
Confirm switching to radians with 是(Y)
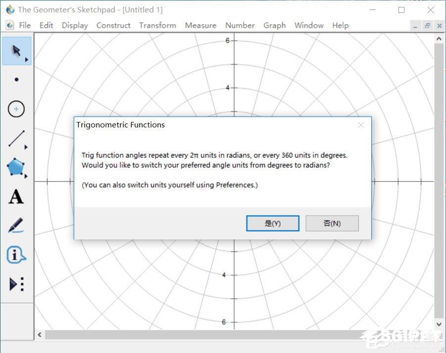tap(273, 224)
